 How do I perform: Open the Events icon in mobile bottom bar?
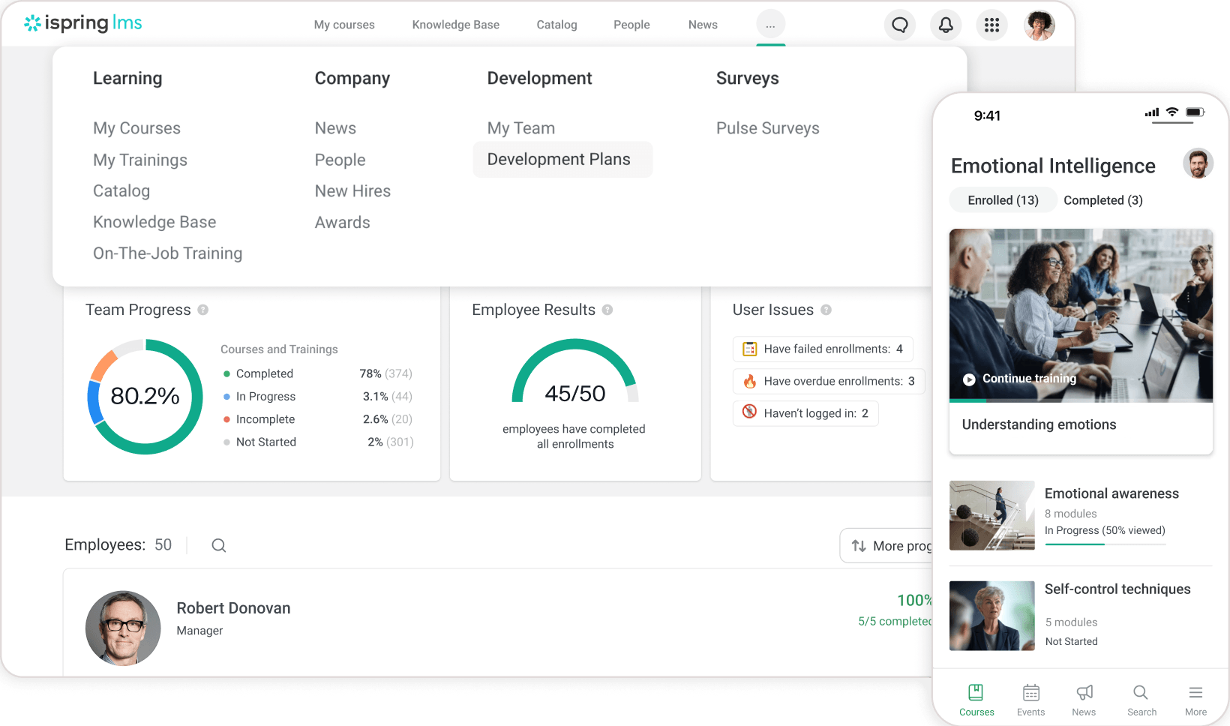(x=1030, y=692)
